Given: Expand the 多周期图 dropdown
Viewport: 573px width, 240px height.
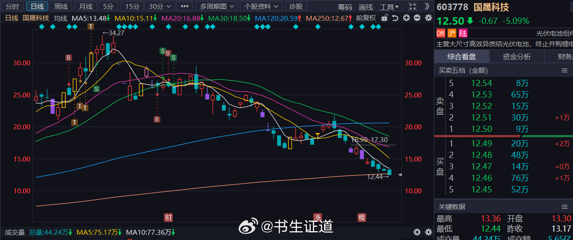Looking at the screenshot, I should click(216, 6).
